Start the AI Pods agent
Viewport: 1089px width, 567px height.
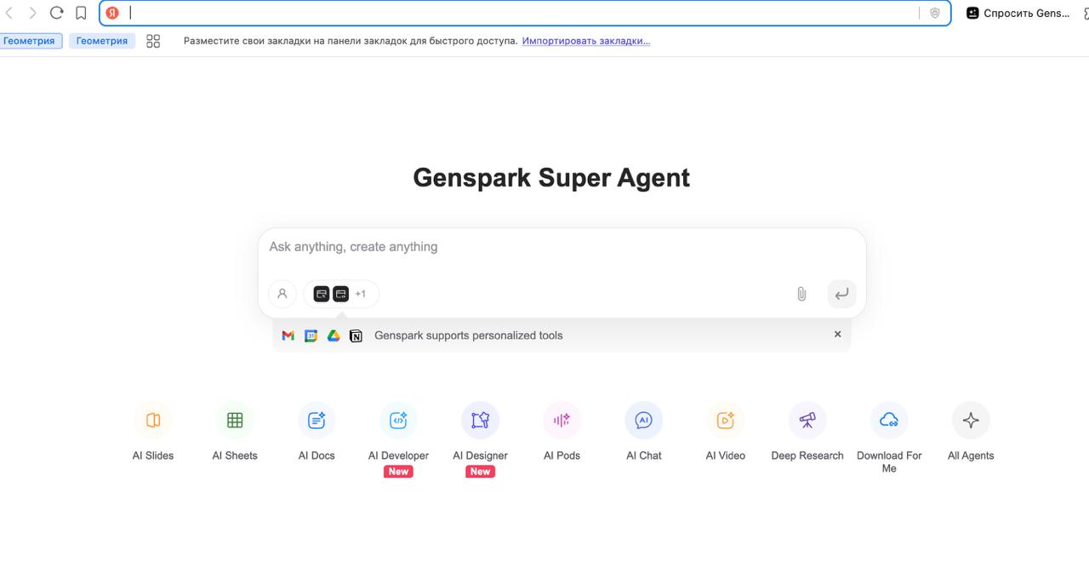(562, 421)
